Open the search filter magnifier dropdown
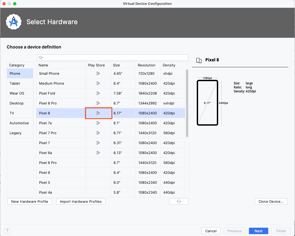The width and height of the screenshot is (295, 236). click(41, 57)
